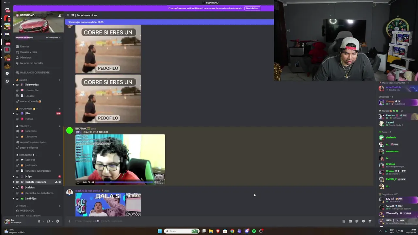The width and height of the screenshot is (418, 235).
Task: Add channel to DISCORD category
Action: (x=59, y=126)
